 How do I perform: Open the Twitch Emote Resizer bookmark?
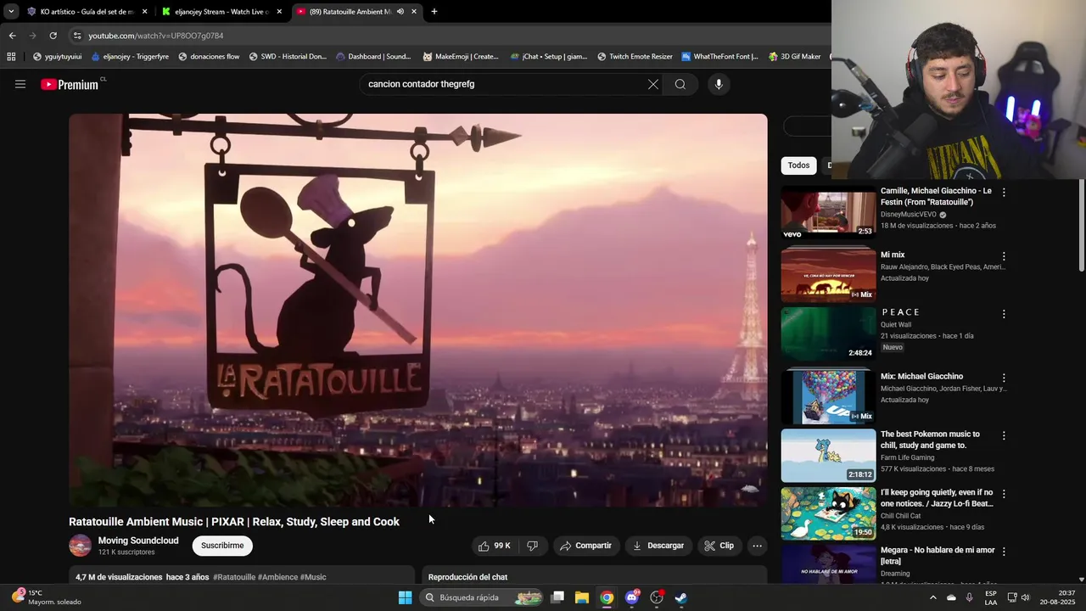click(635, 57)
